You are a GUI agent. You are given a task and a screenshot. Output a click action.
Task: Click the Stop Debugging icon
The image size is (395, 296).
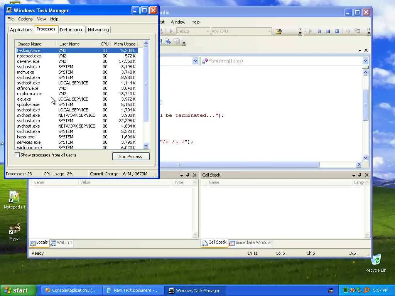pos(328,31)
